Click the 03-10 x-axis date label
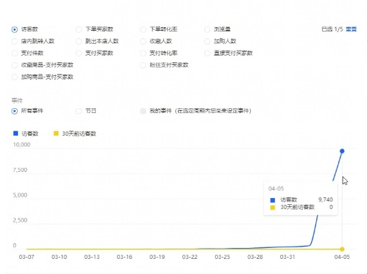368x274 pixels. coord(59,257)
